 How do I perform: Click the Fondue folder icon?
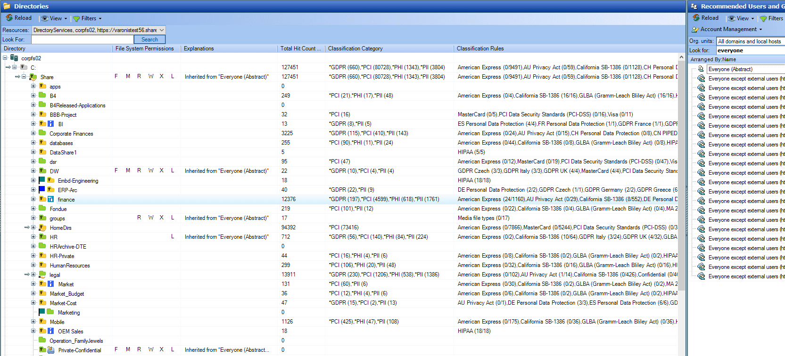click(x=42, y=209)
